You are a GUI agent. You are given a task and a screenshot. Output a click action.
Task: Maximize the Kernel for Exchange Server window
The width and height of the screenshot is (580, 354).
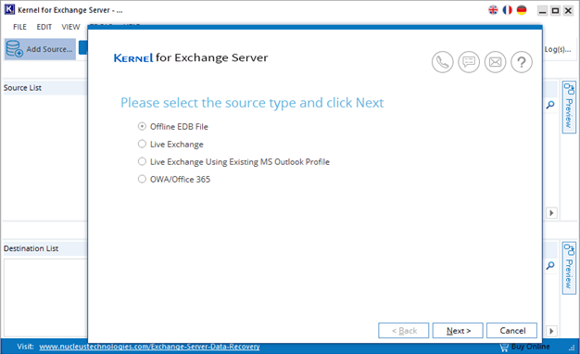[555, 10]
